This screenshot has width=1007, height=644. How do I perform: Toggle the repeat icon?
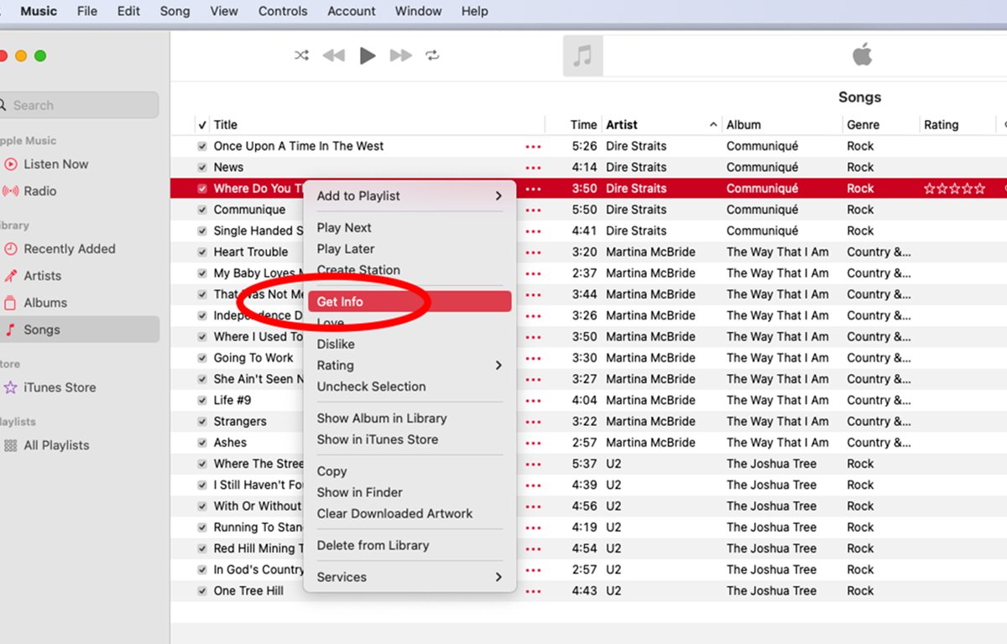(433, 55)
